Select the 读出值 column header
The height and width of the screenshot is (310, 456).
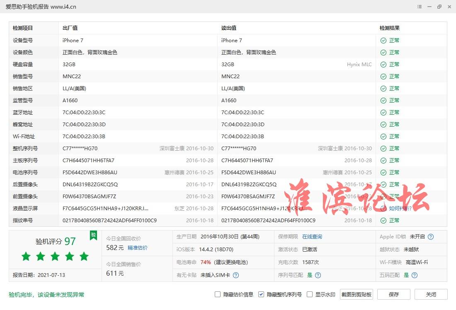[x=229, y=28]
